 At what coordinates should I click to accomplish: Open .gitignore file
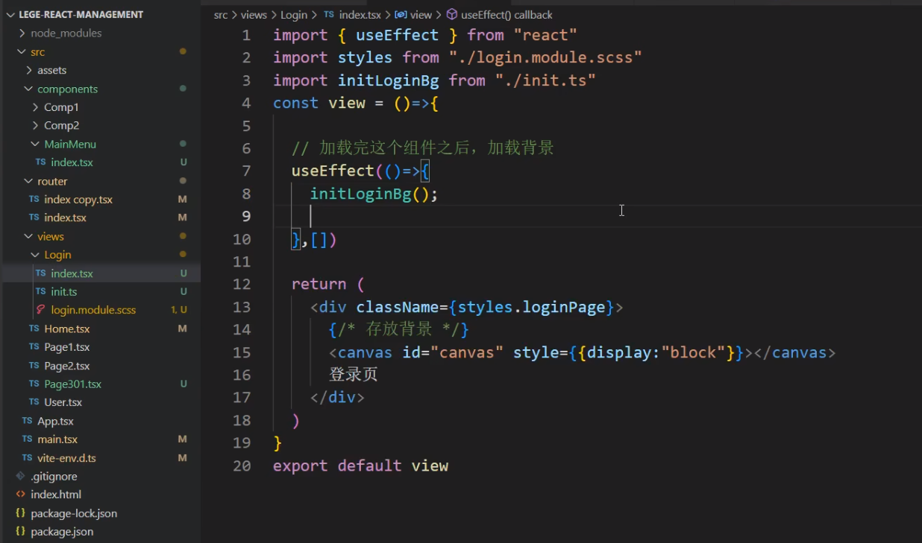point(54,476)
